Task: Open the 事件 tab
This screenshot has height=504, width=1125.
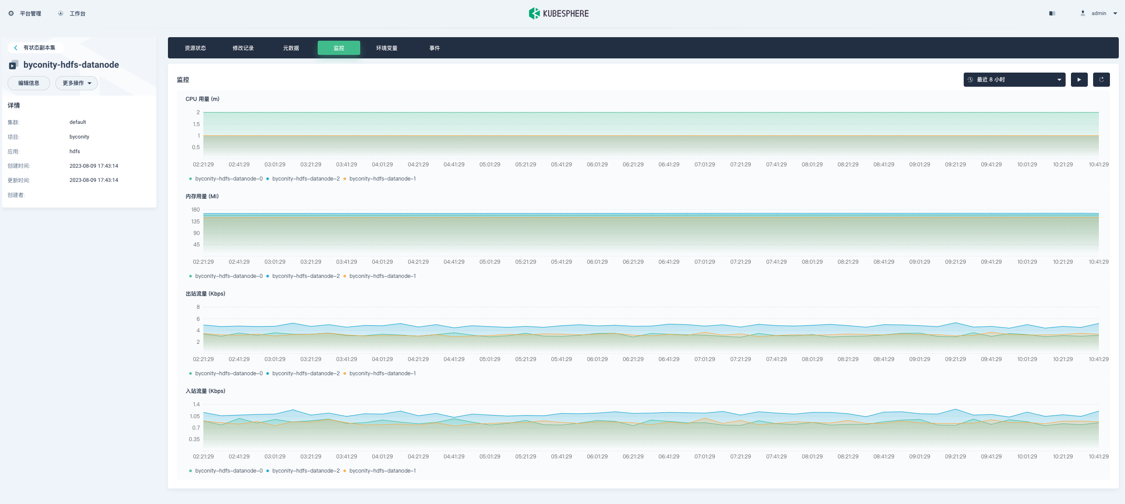Action: click(434, 48)
